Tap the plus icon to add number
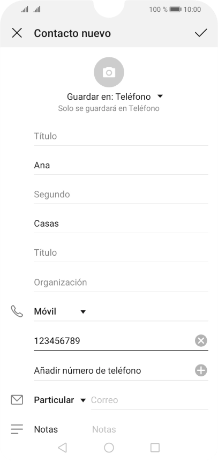 click(201, 370)
